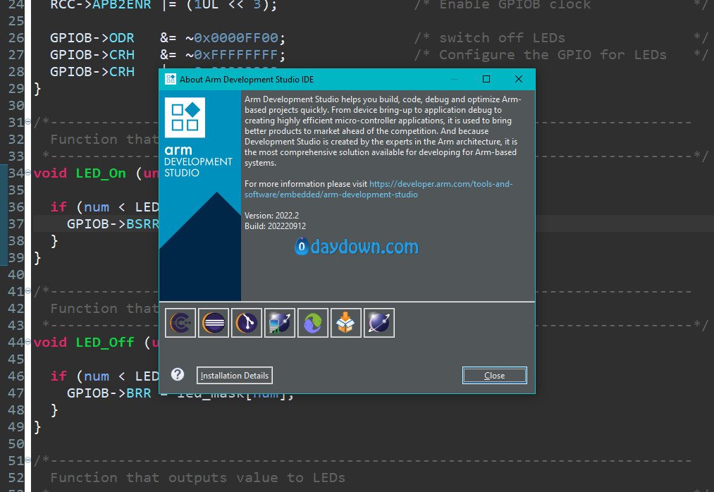The image size is (714, 492).
Task: Click the green and blue swirl plug-in icon
Action: point(313,323)
